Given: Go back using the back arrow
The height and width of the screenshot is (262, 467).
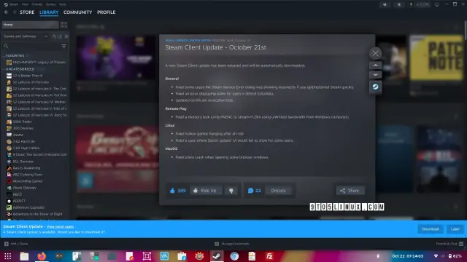Looking at the screenshot, I should pos(7,12).
